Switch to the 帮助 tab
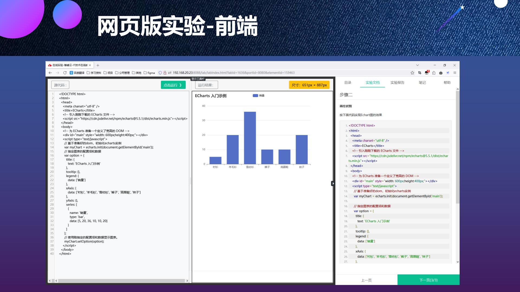The width and height of the screenshot is (520, 292). 447,82
